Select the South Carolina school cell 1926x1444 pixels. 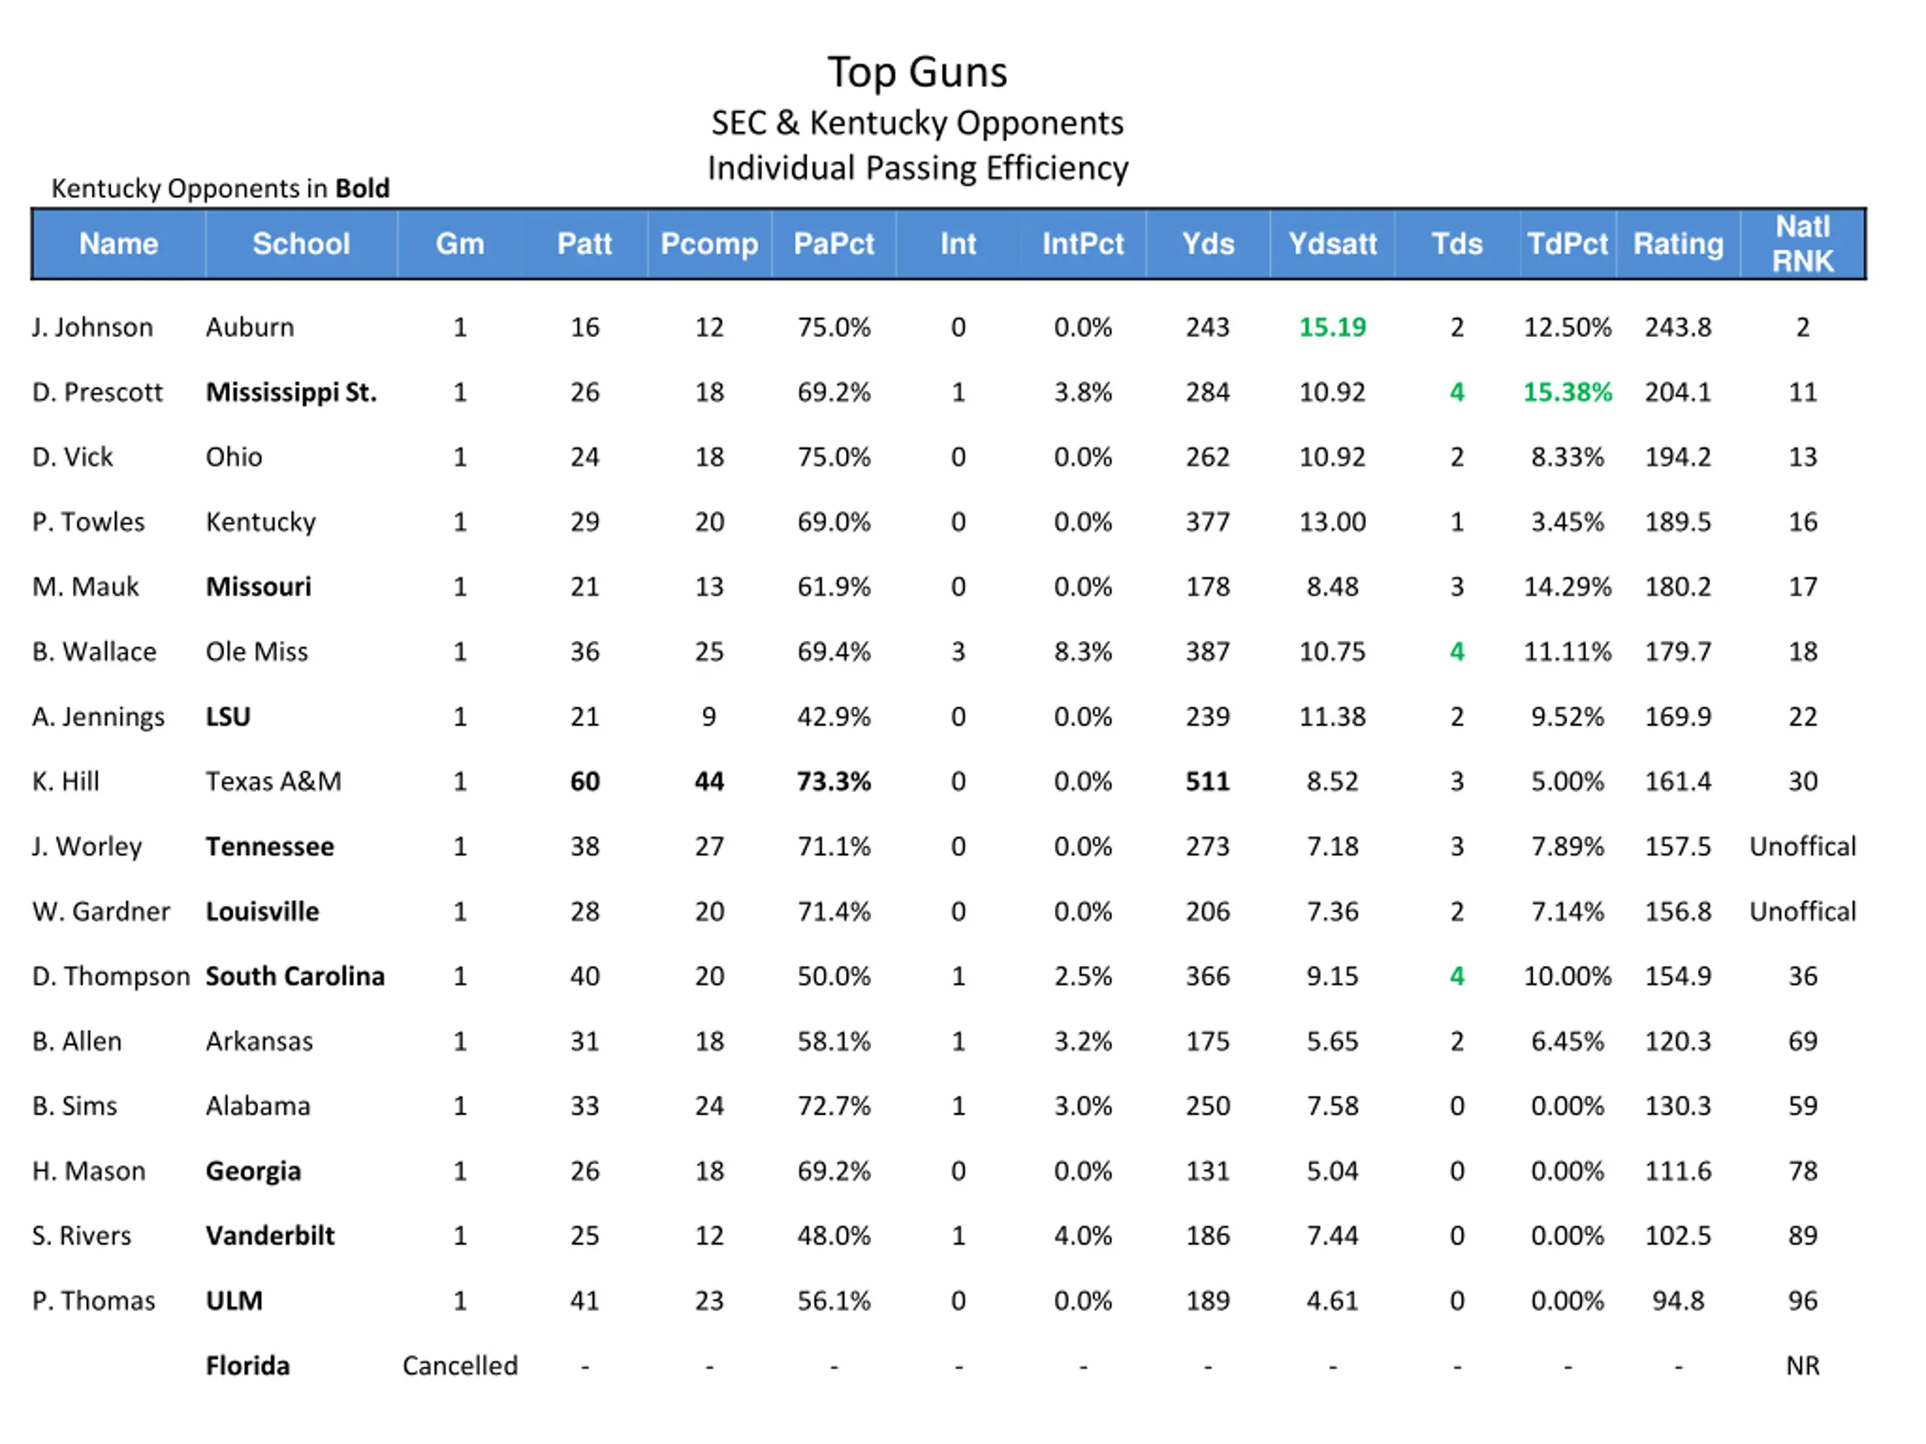coord(295,977)
